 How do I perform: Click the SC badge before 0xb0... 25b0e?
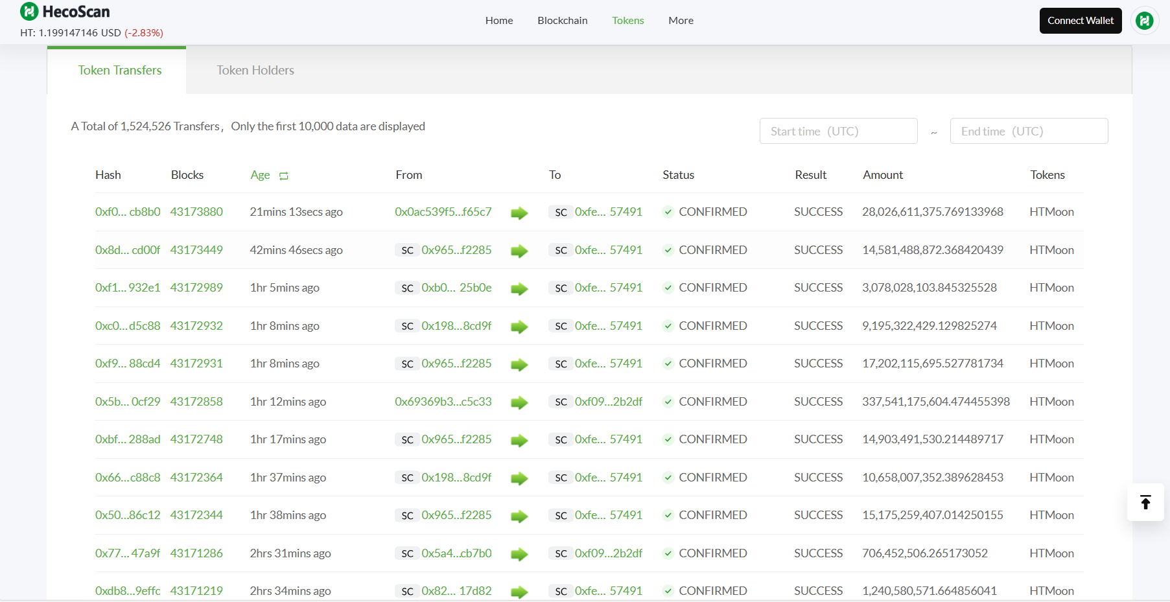pos(407,288)
